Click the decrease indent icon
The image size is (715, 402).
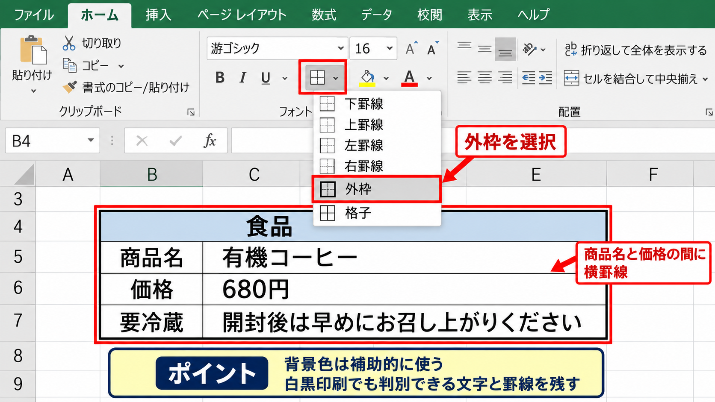click(x=529, y=78)
